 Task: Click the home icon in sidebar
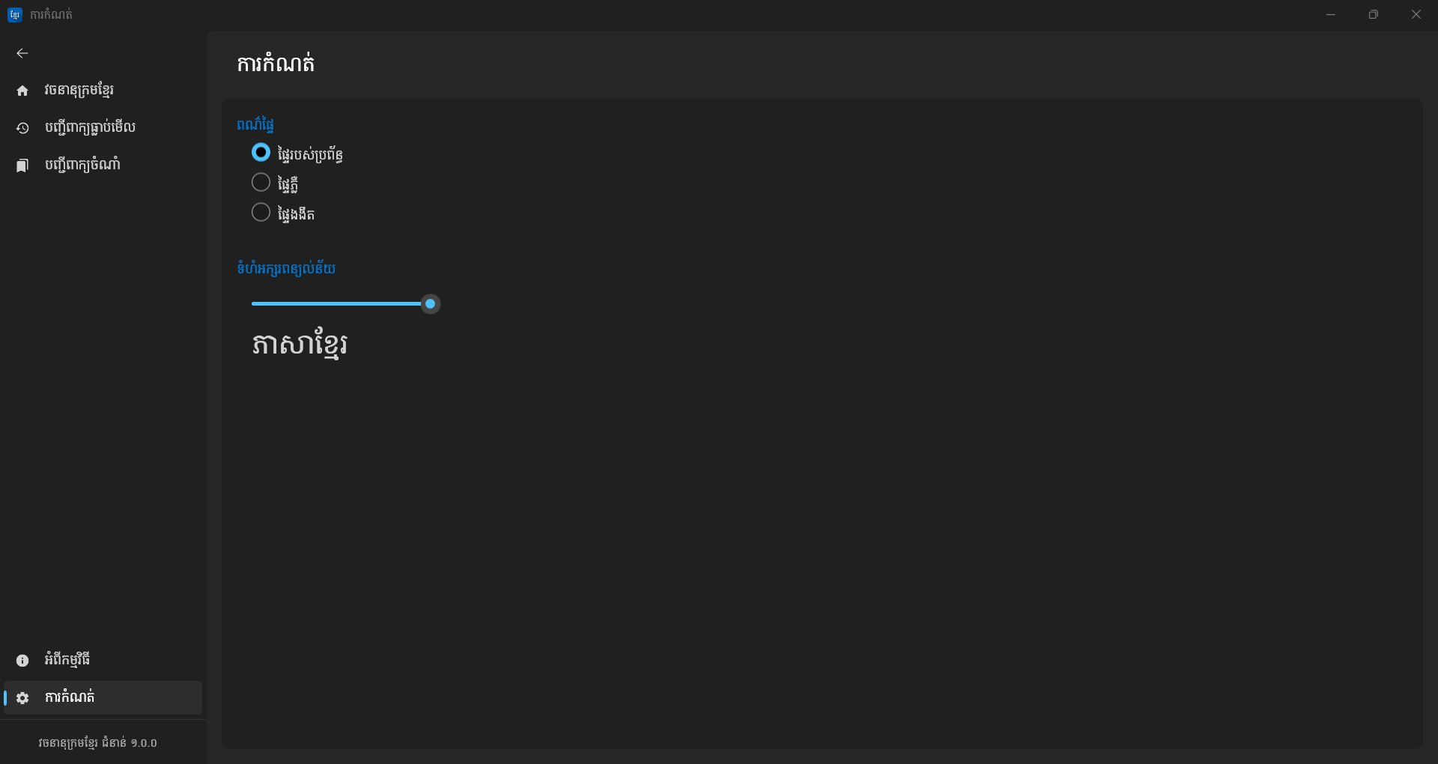pyautogui.click(x=22, y=91)
